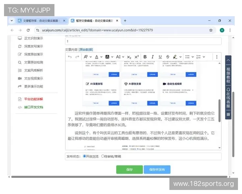The width and height of the screenshot is (242, 194).
Task: Toggle subscript formatting
Action: [x=129, y=57]
